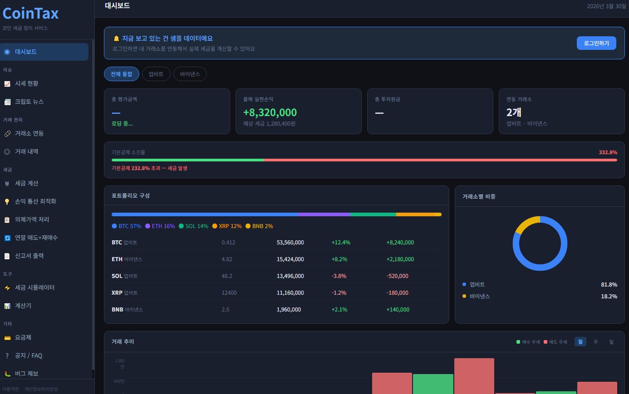Image resolution: width=629 pixels, height=394 pixels.
Task: Click the ETH 16% legend swatch
Action: coord(147,226)
